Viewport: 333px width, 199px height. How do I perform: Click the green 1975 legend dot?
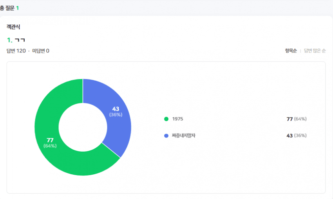[166, 119]
